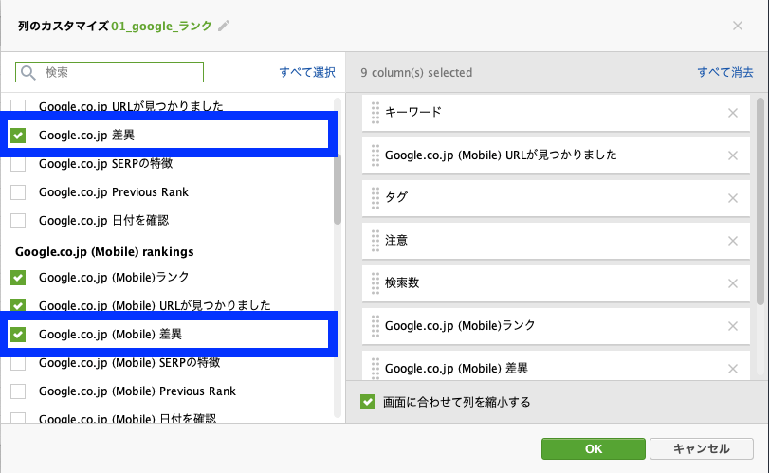The height and width of the screenshot is (473, 769).
Task: Remove the 検索数 column
Action: click(733, 283)
